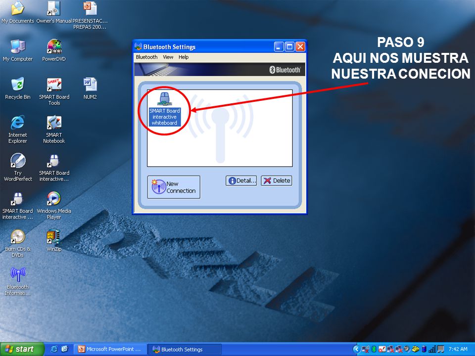Maximize the Bluetooth Settings window
The image size is (475, 356).
click(x=289, y=46)
